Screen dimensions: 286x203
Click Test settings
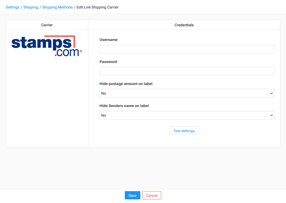click(x=184, y=130)
